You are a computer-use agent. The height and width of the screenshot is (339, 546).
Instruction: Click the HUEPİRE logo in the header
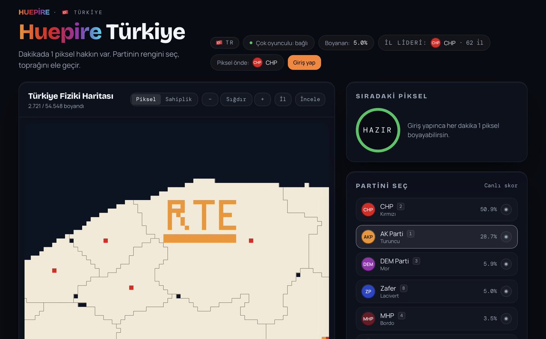click(x=34, y=12)
